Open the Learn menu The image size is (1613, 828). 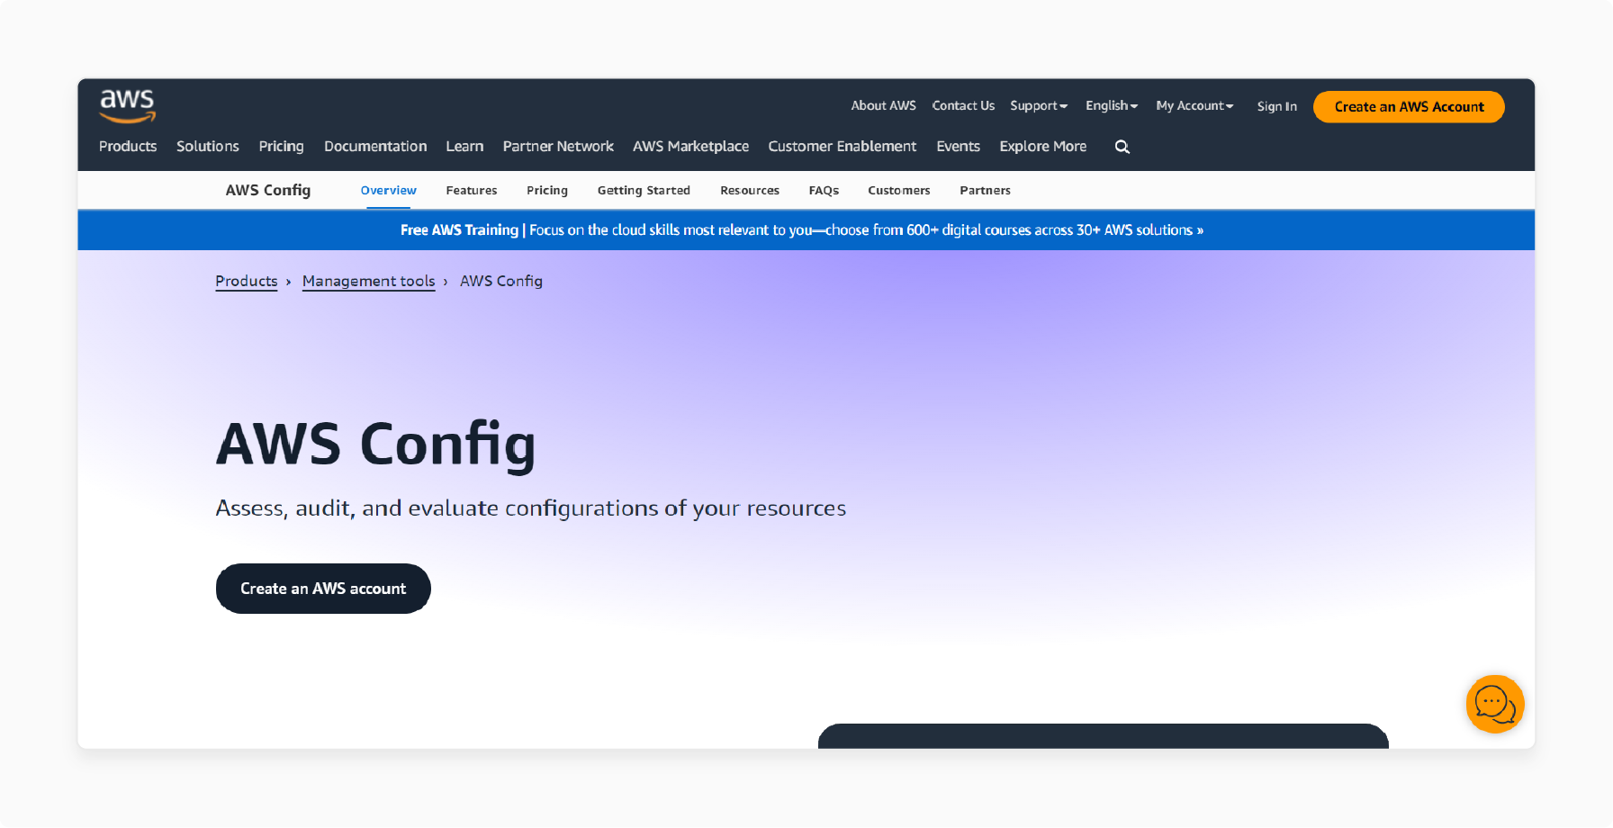tap(464, 147)
